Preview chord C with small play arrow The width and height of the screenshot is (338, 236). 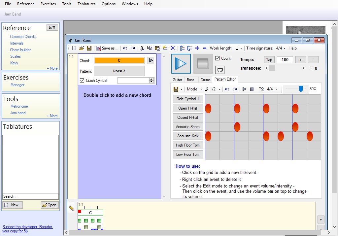151,60
